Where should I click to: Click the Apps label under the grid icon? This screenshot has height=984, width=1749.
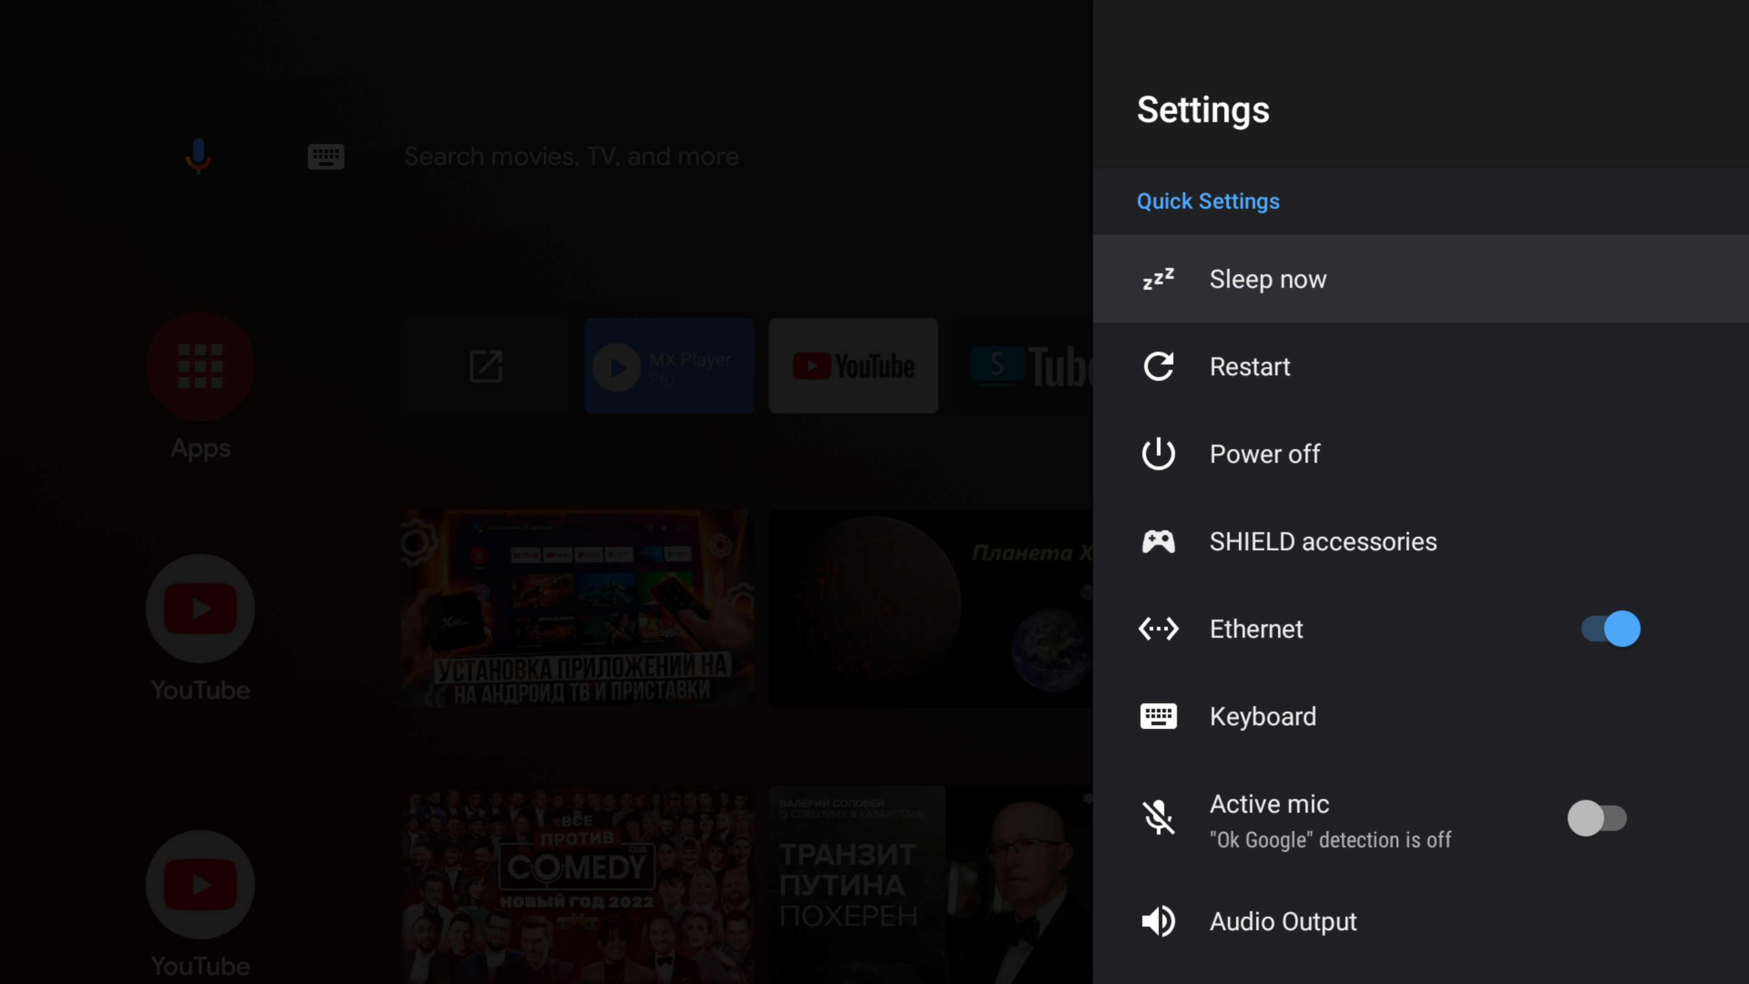click(x=200, y=448)
